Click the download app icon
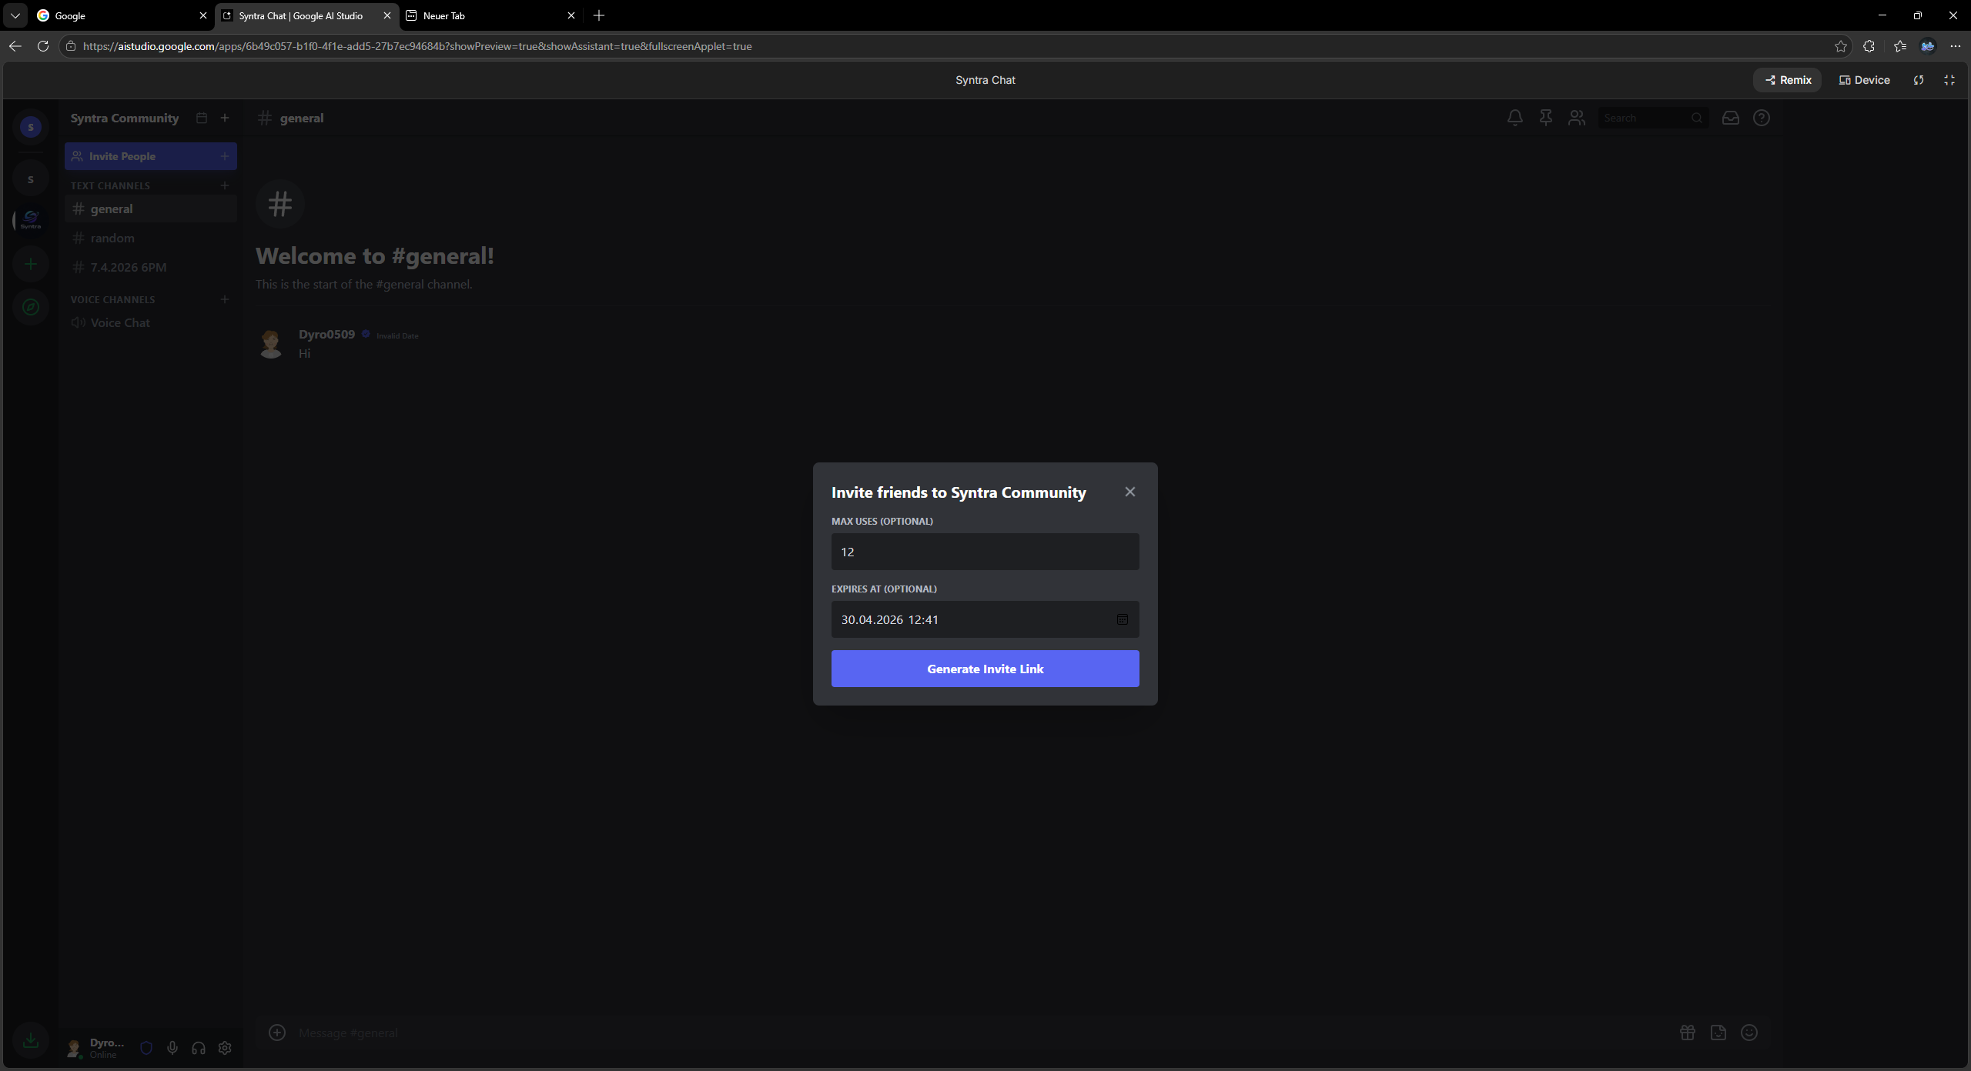The image size is (1971, 1071). (31, 1040)
